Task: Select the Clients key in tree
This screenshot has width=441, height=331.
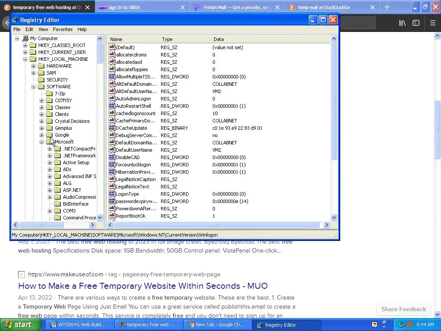Action: pos(62,114)
